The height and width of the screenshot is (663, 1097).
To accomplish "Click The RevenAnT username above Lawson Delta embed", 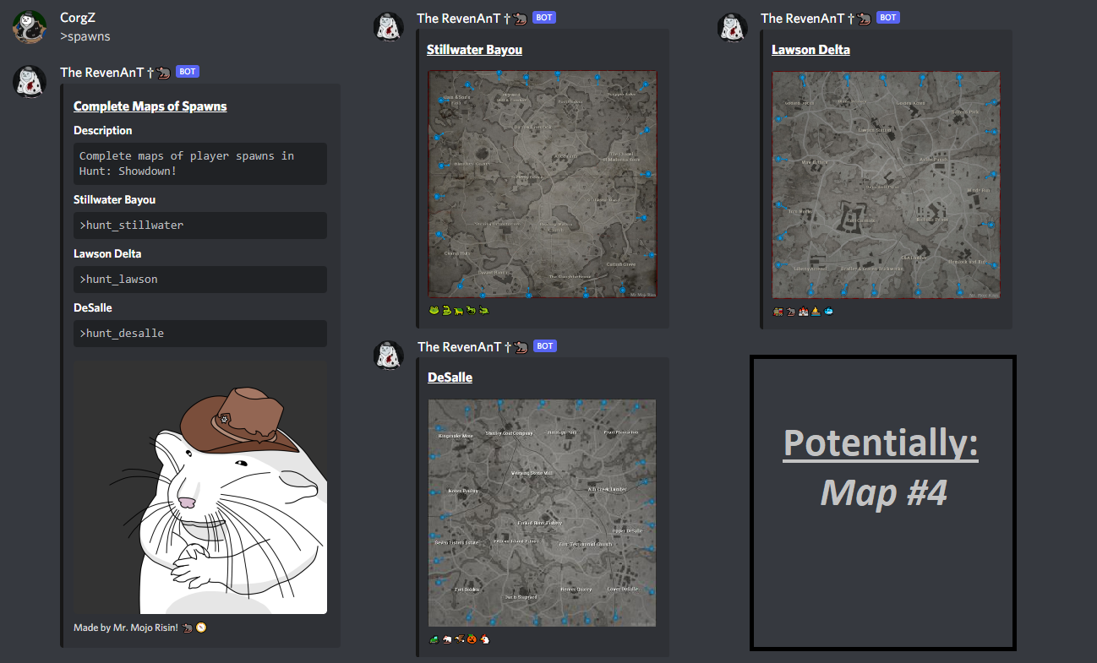I will (x=816, y=18).
